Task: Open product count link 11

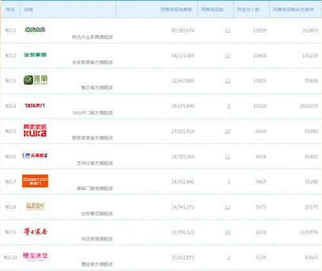Action: point(227,157)
